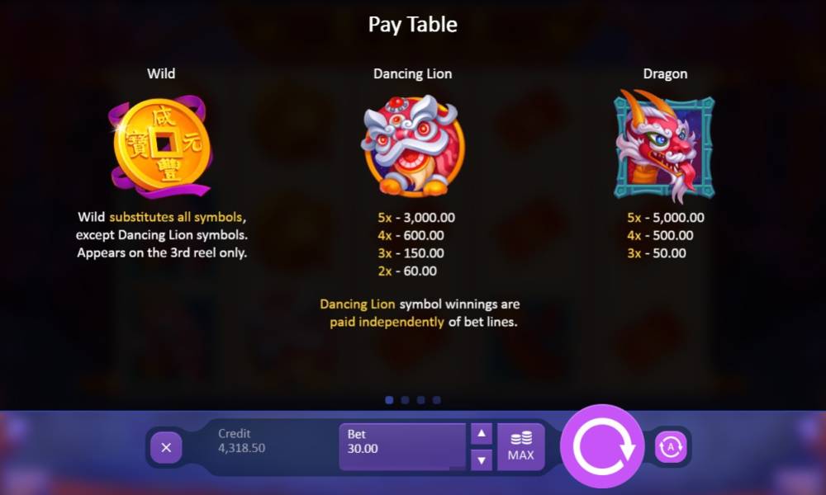Go to second pay table page dot
The image size is (826, 495).
405,400
